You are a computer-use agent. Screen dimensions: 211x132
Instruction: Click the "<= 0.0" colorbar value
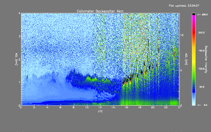point(202,105)
